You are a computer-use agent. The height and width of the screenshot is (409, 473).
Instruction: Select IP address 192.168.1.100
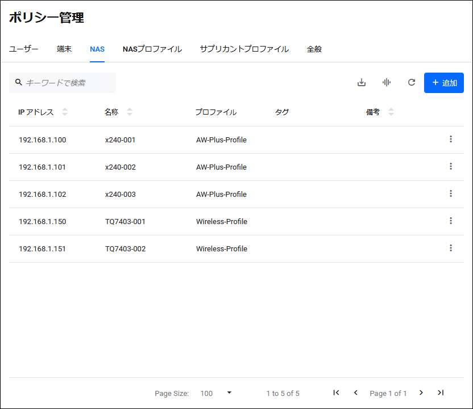click(x=42, y=140)
